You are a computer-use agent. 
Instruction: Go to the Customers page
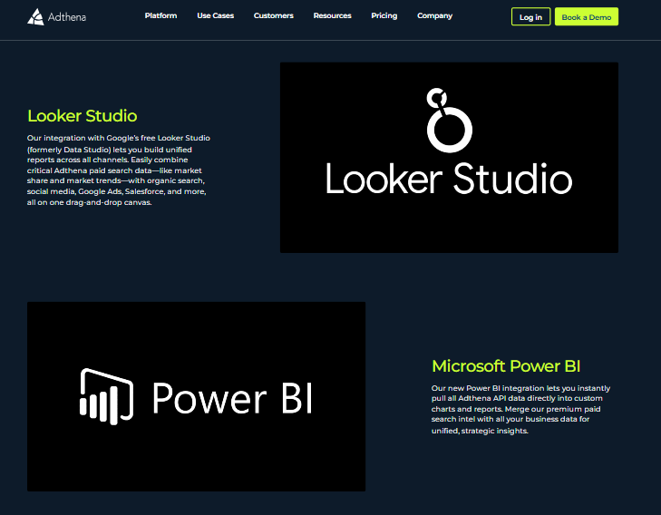(x=273, y=16)
